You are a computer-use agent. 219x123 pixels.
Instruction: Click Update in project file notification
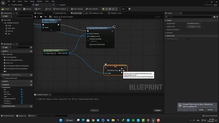(x=201, y=110)
